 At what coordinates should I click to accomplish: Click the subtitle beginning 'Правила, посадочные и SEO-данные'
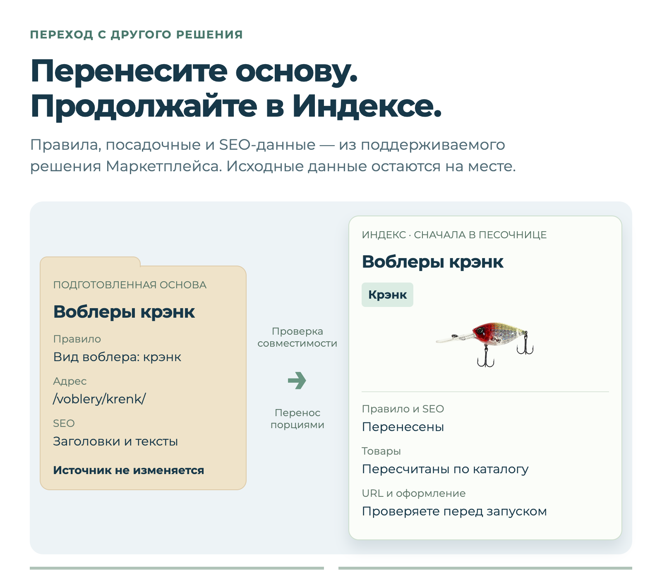pos(273,156)
